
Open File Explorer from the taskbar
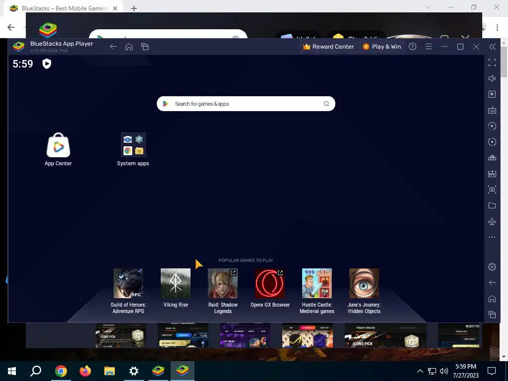coord(110,371)
